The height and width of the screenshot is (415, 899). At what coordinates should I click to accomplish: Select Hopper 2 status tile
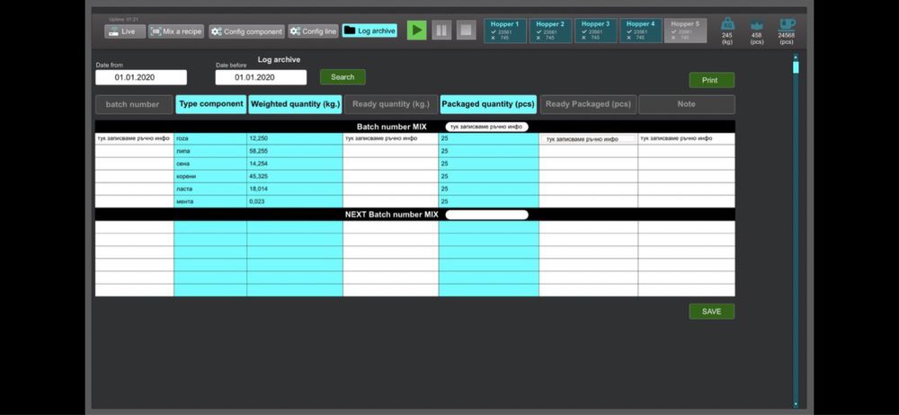pyautogui.click(x=550, y=31)
